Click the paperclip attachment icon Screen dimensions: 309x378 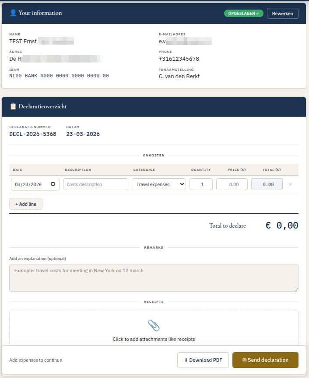pyautogui.click(x=154, y=326)
